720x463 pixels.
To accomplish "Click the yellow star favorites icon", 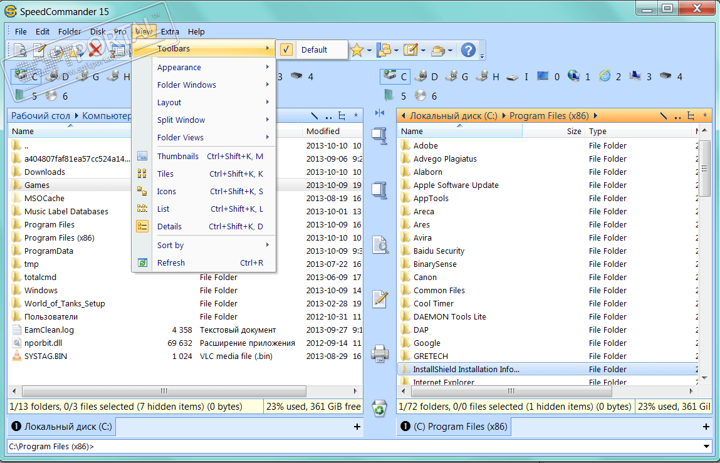I will [x=357, y=49].
